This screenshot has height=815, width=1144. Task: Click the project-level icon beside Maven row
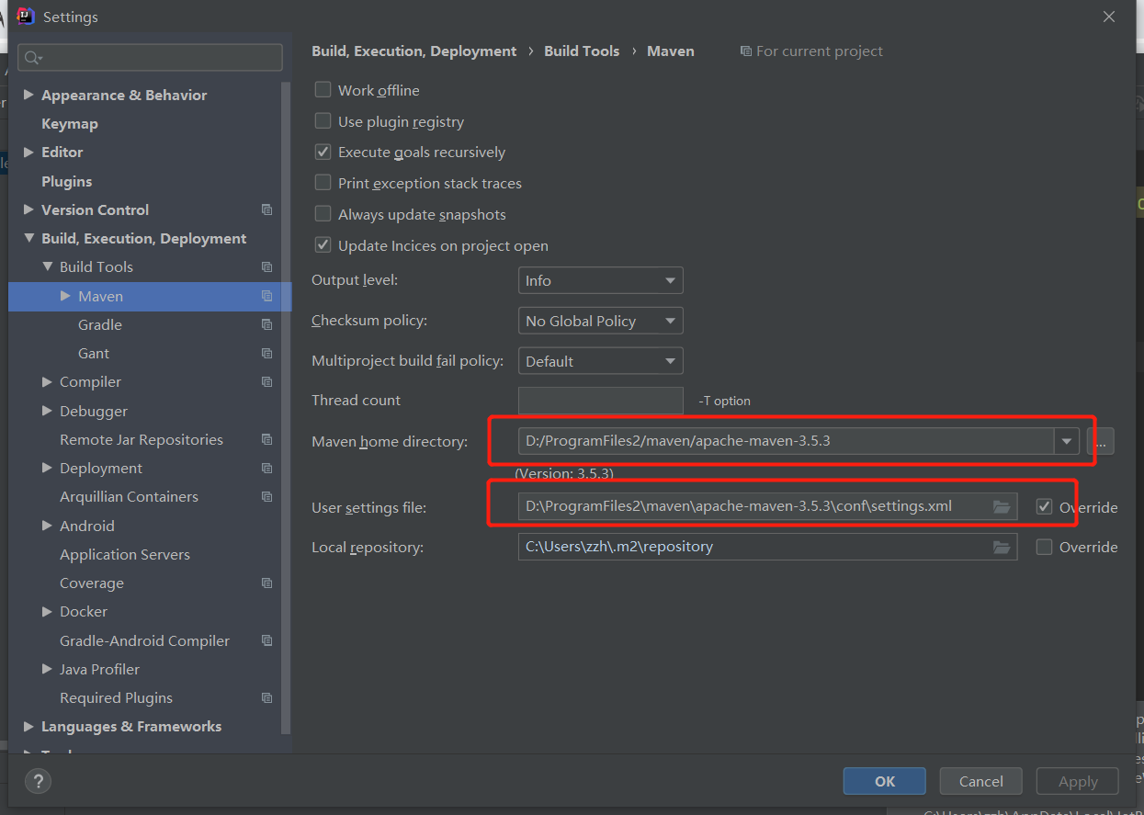[266, 296]
